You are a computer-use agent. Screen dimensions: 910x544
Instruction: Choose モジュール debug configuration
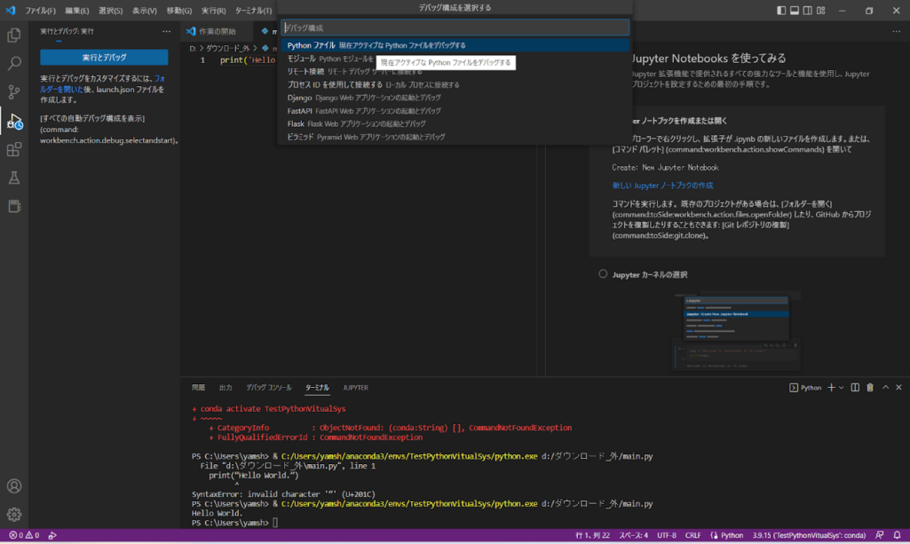point(455,59)
